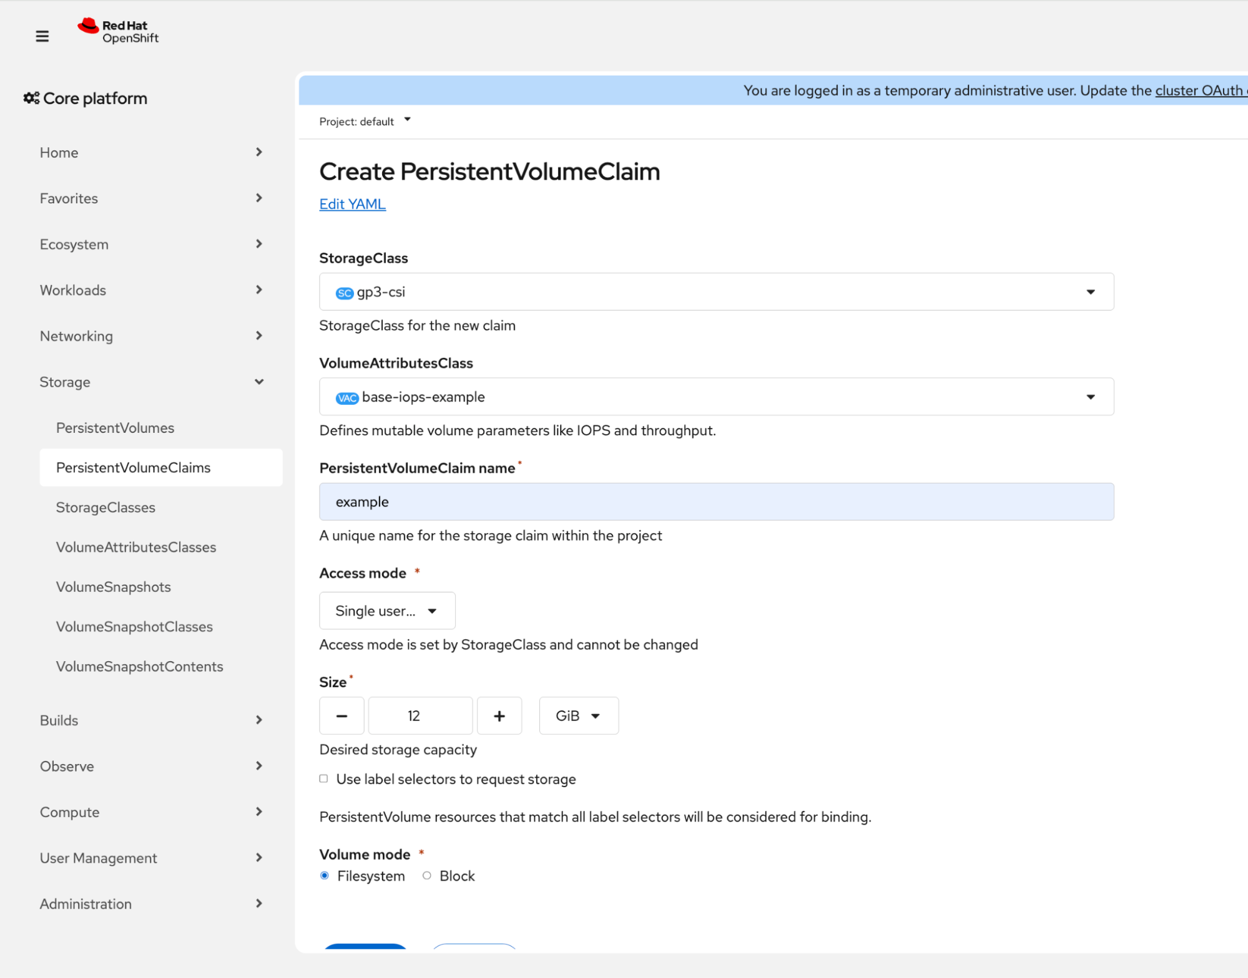Click the minus button to decrease size
The width and height of the screenshot is (1248, 978).
(x=341, y=715)
